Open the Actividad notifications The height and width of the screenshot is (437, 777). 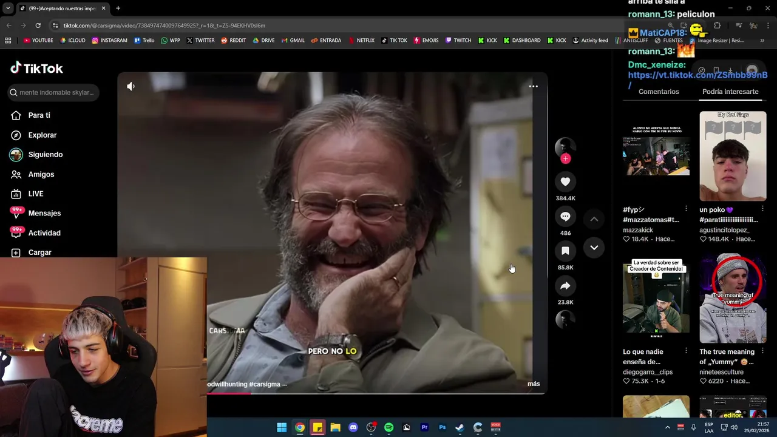click(44, 232)
